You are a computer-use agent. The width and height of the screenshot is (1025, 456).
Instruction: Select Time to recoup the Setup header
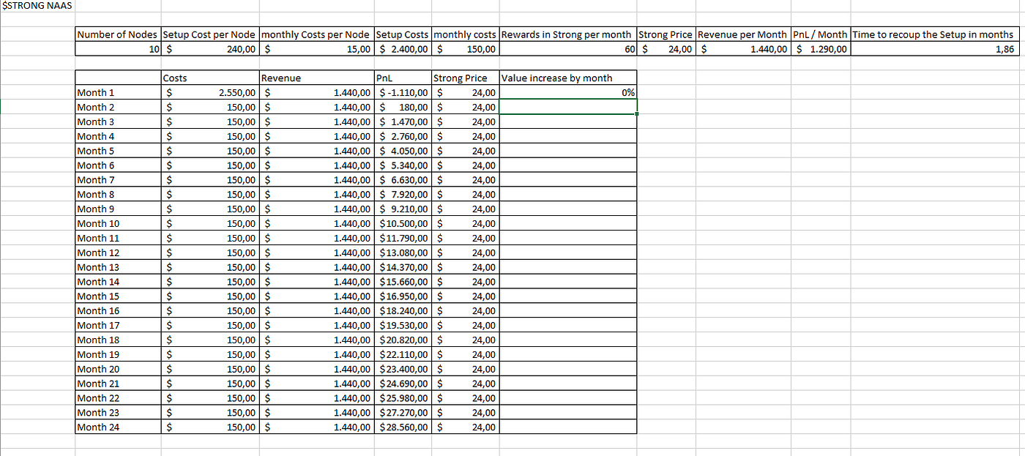[933, 34]
